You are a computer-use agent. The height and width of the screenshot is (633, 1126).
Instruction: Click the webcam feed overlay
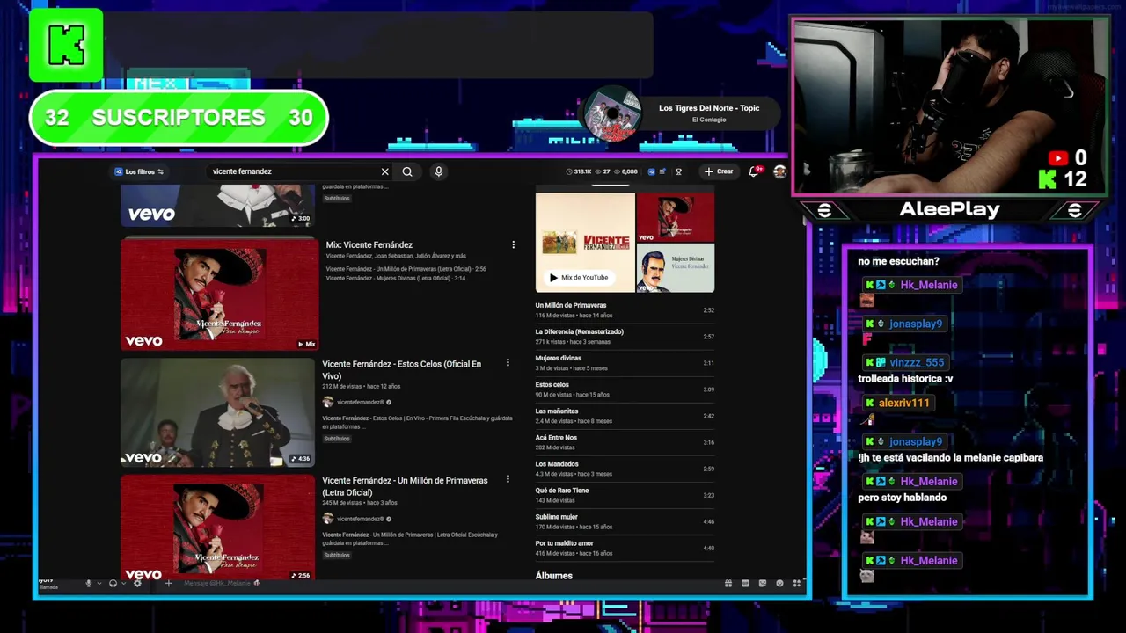click(949, 106)
